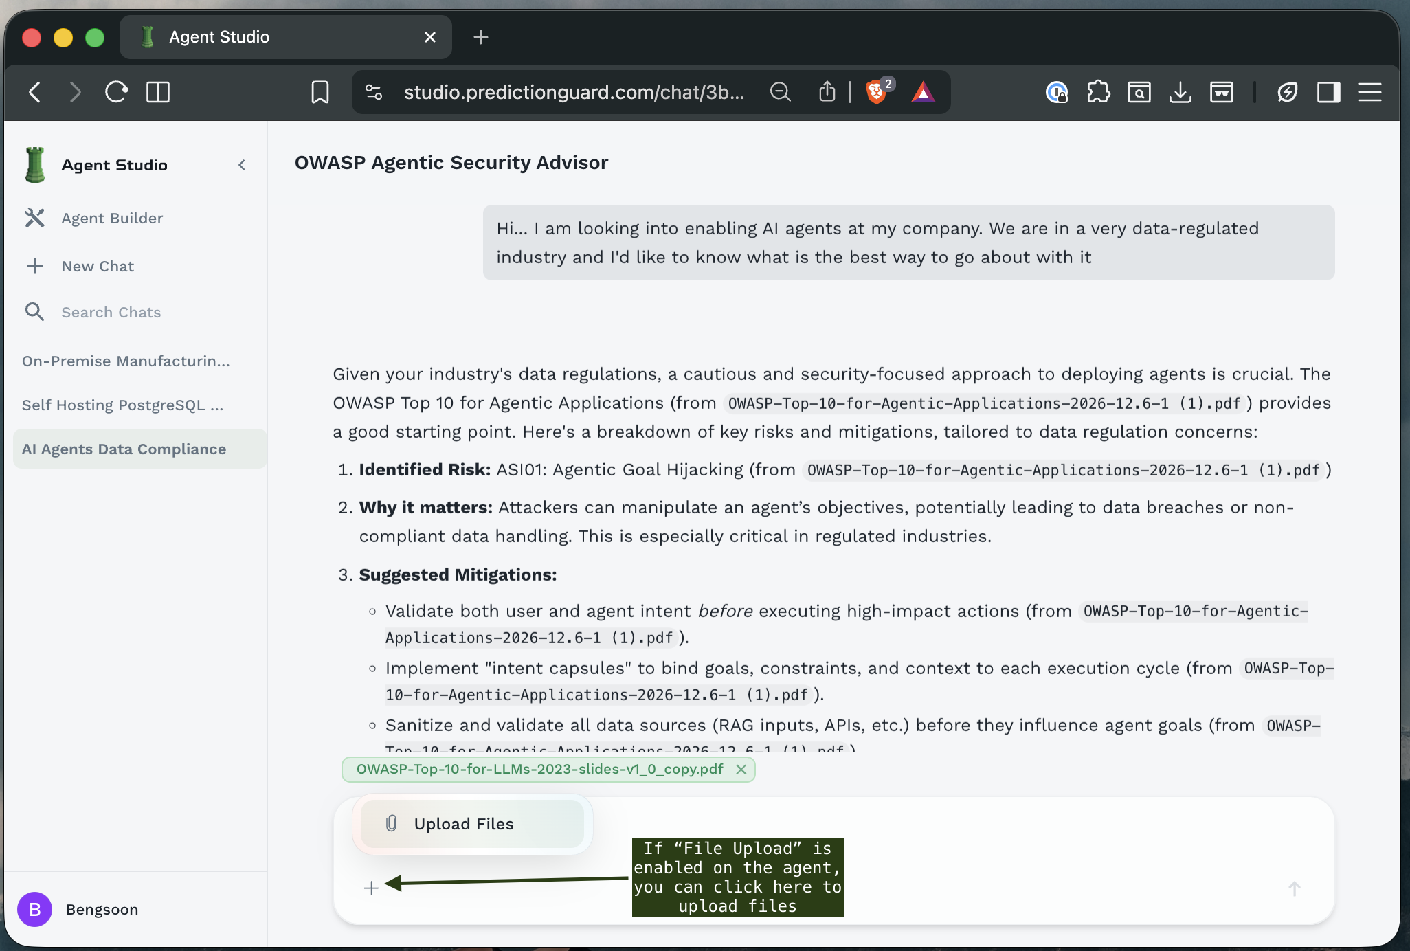Remove the attached OWASP slides PDF
Screen dimensions: 1410x951
pyautogui.click(x=741, y=770)
